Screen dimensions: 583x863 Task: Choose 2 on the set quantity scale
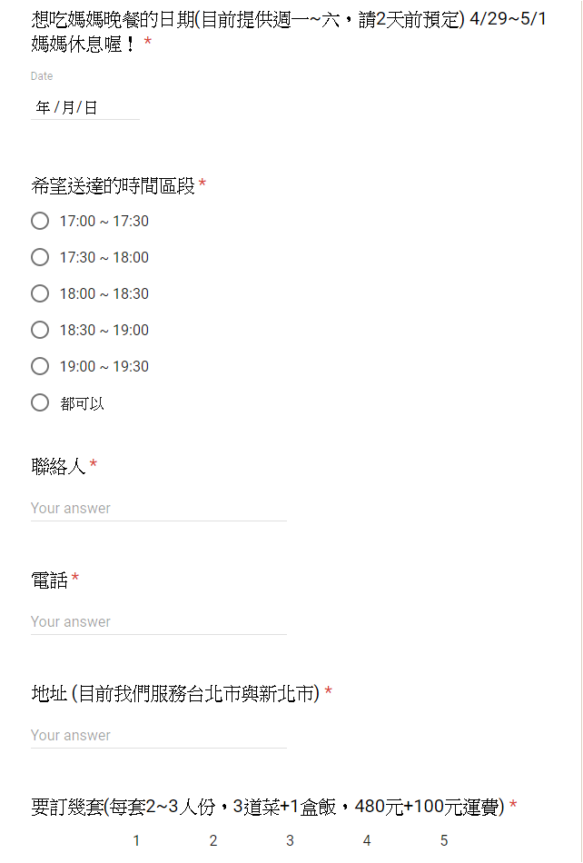click(x=213, y=840)
